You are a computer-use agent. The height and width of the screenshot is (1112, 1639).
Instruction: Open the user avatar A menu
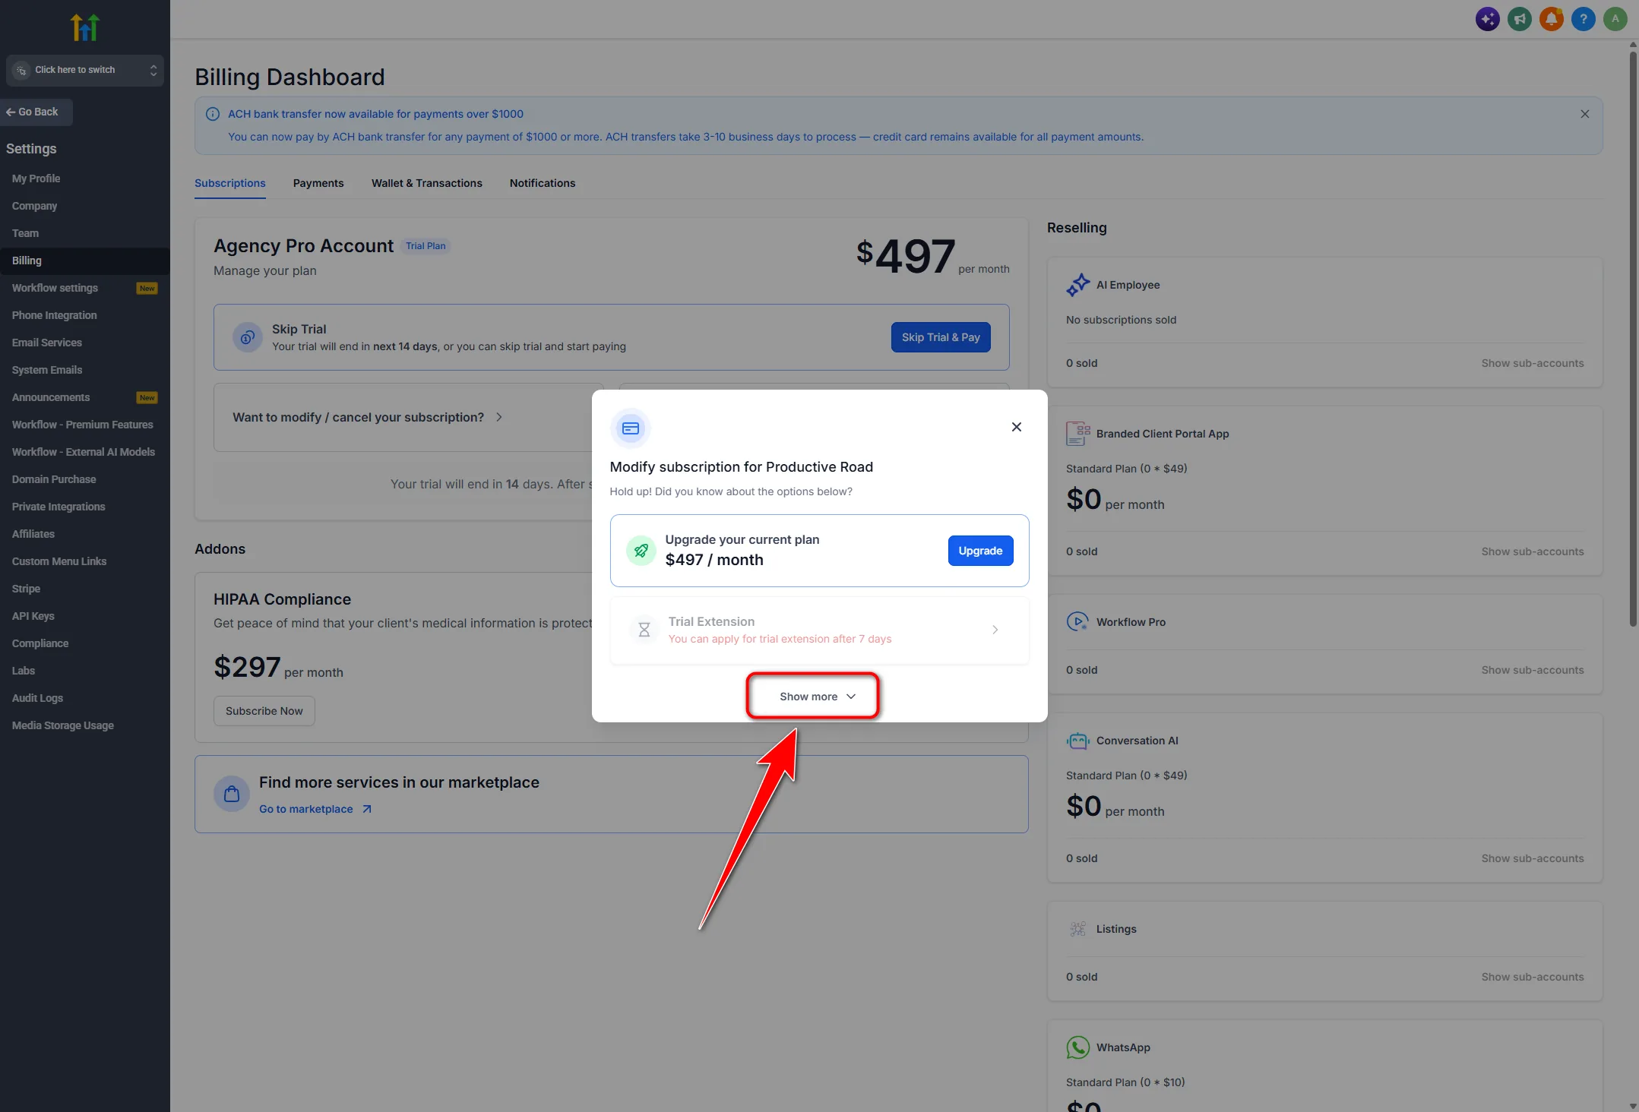click(x=1615, y=19)
